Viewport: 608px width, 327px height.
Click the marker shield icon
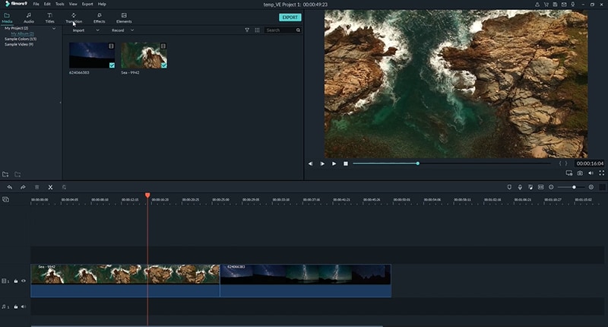509,187
